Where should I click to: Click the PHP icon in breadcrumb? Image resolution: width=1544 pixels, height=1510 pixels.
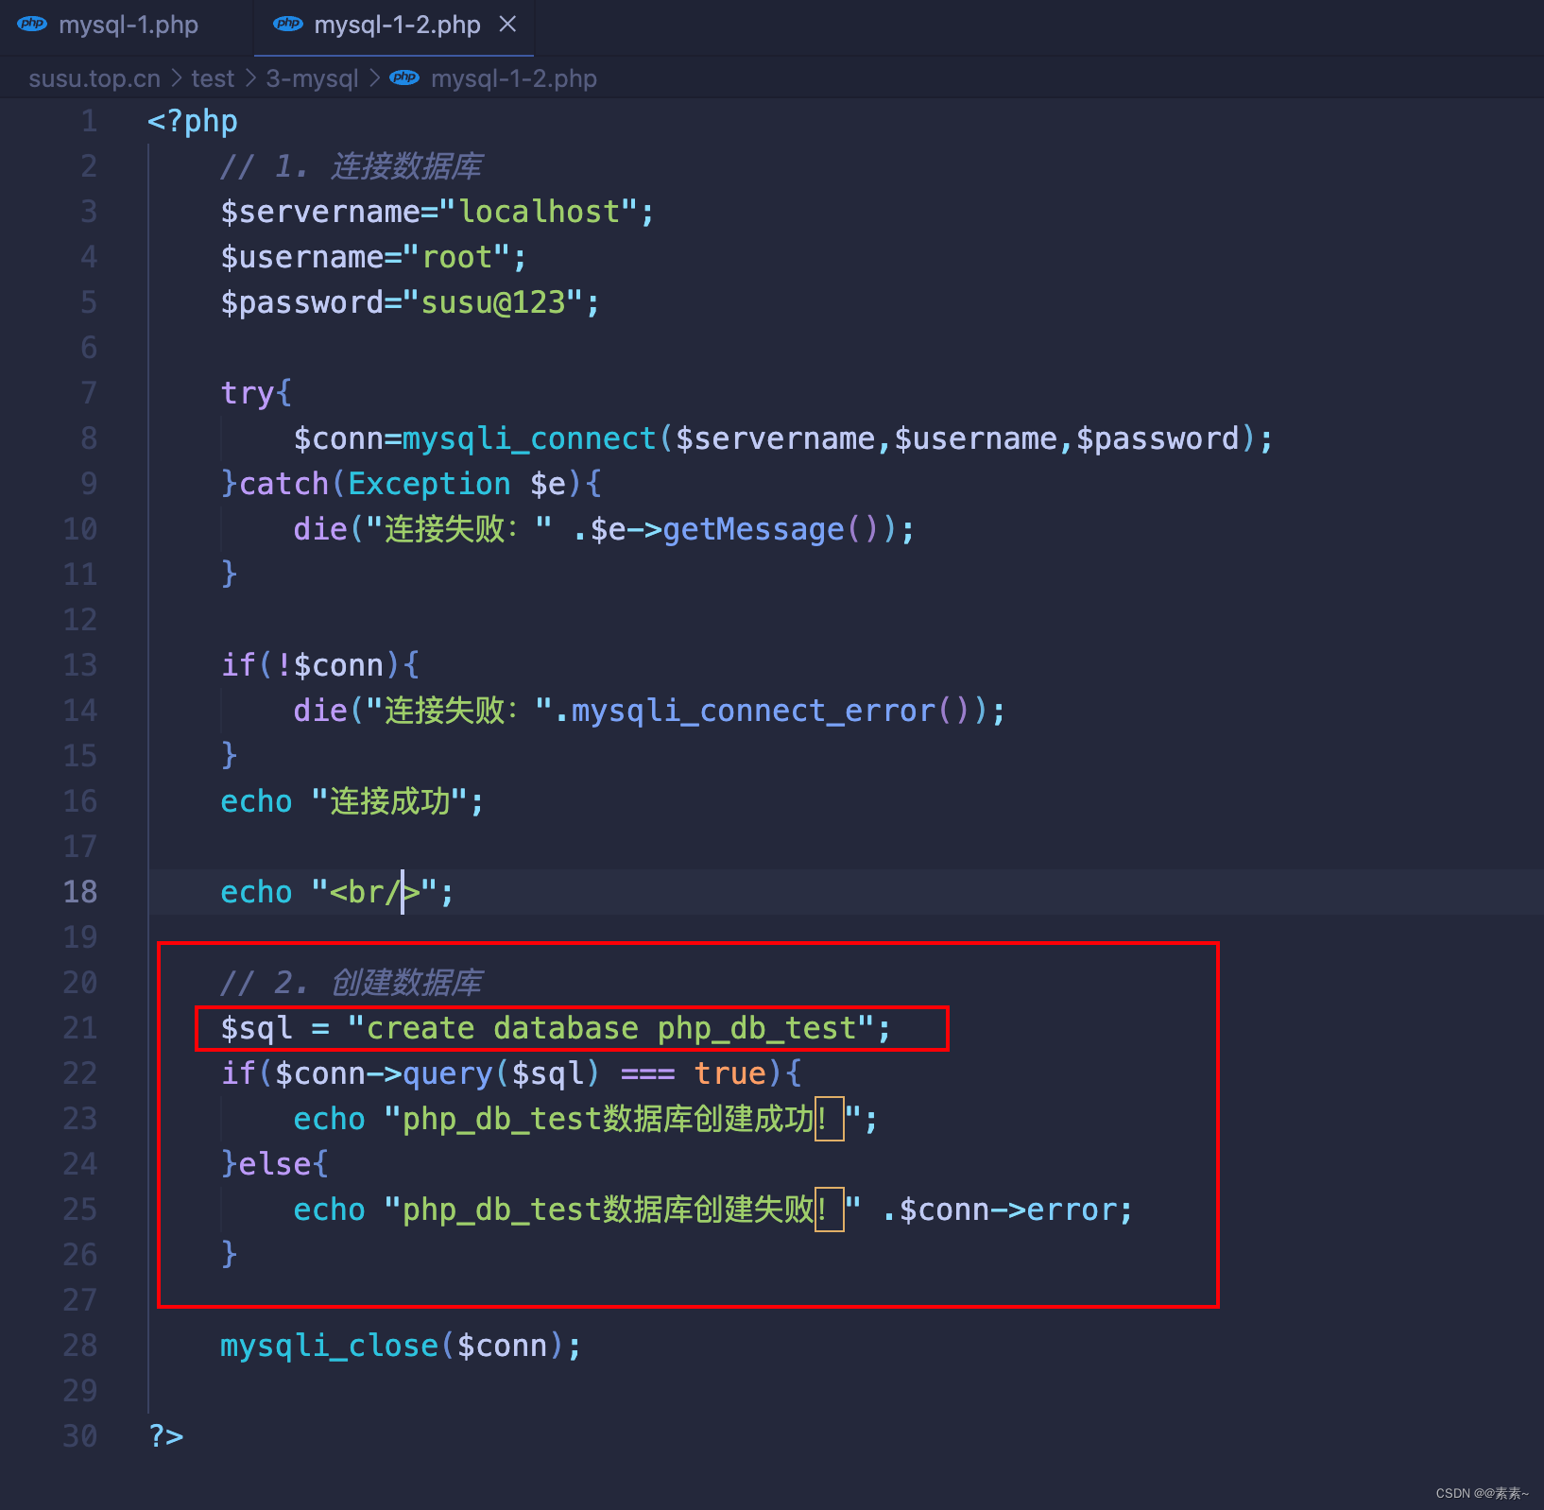click(x=404, y=77)
